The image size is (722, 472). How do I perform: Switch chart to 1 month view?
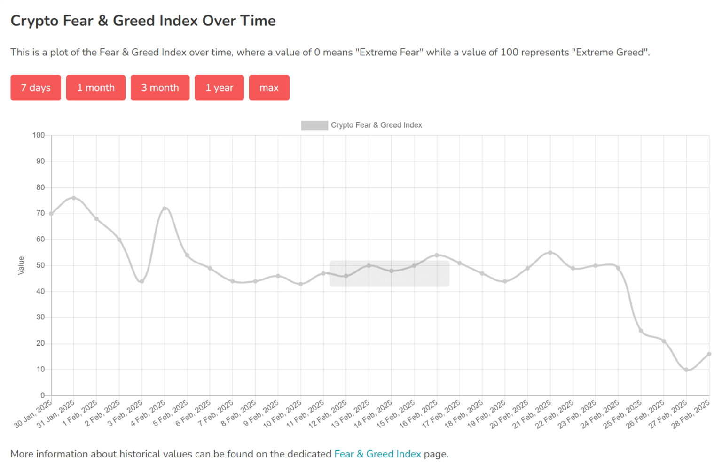tap(96, 88)
